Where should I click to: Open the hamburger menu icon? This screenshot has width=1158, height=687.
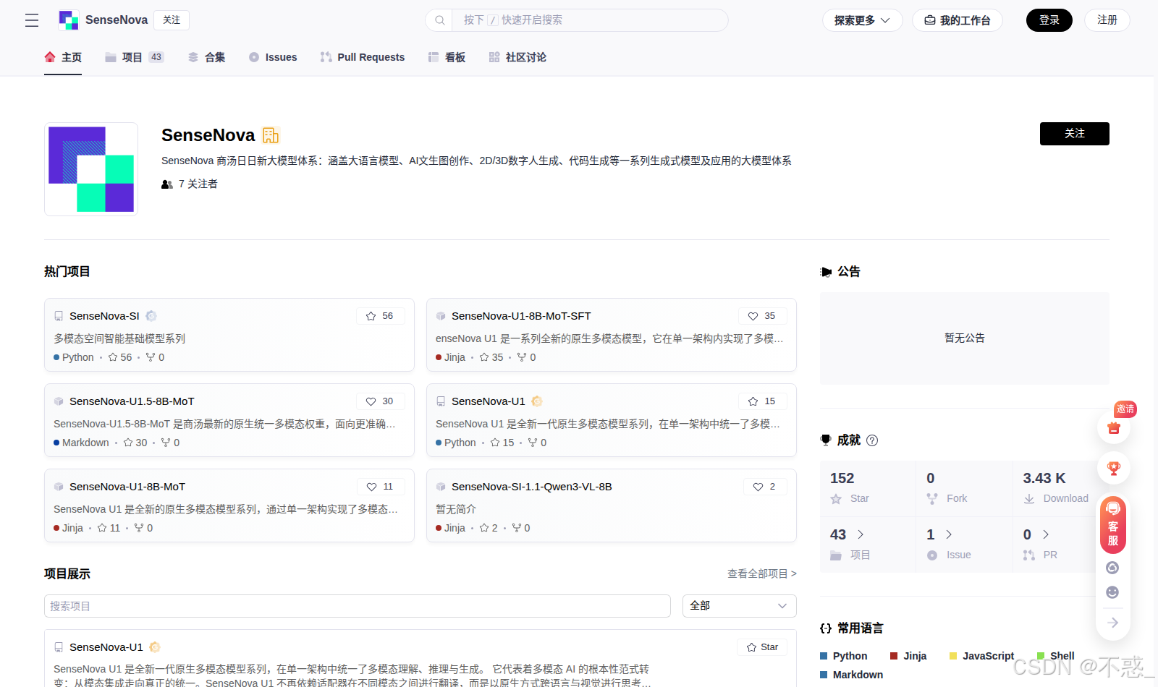[32, 20]
